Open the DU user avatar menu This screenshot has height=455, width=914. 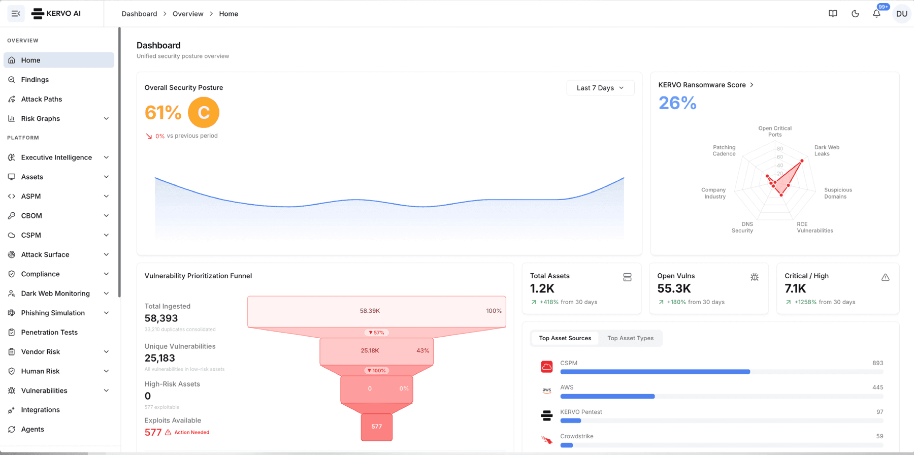tap(902, 14)
